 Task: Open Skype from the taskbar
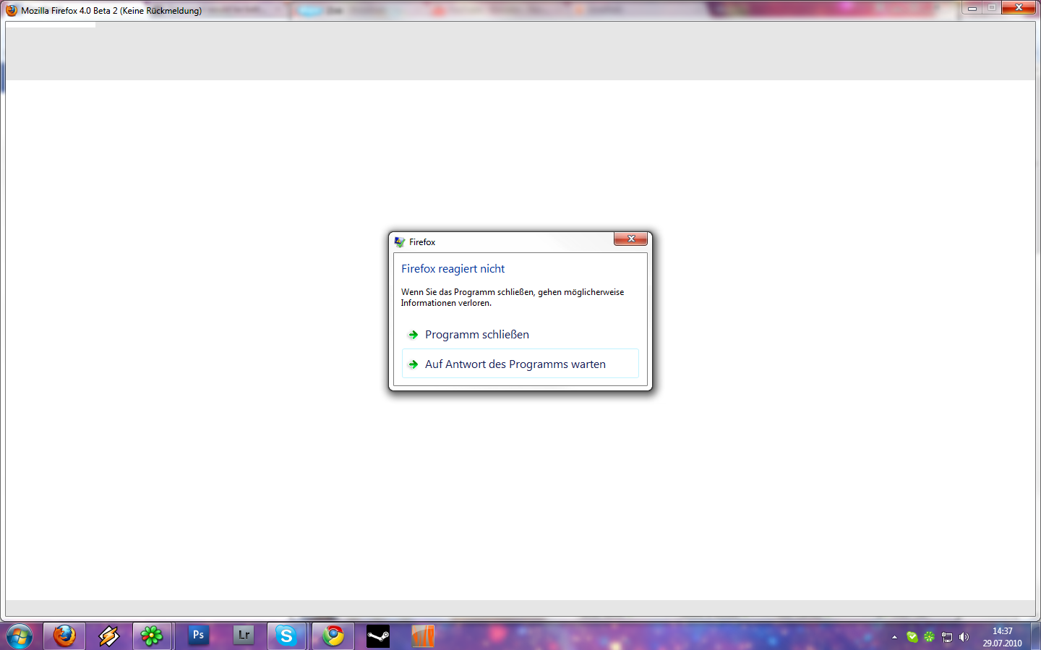pos(287,636)
